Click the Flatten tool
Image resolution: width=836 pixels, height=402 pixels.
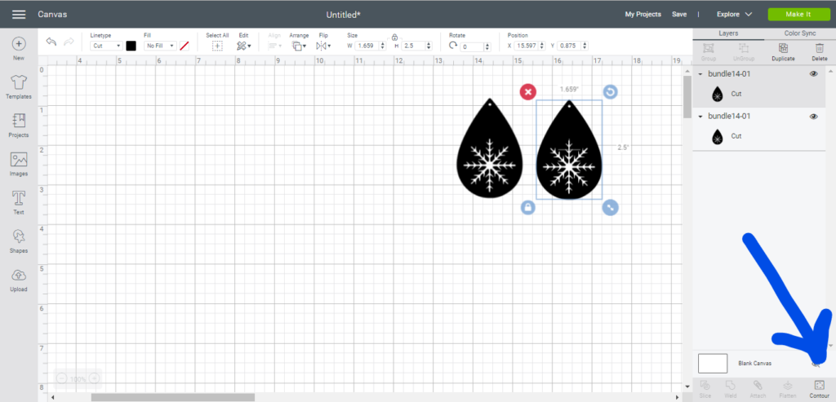pyautogui.click(x=788, y=390)
